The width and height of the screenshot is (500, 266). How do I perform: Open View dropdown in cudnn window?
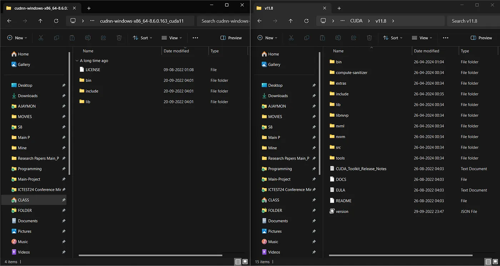pos(171,38)
